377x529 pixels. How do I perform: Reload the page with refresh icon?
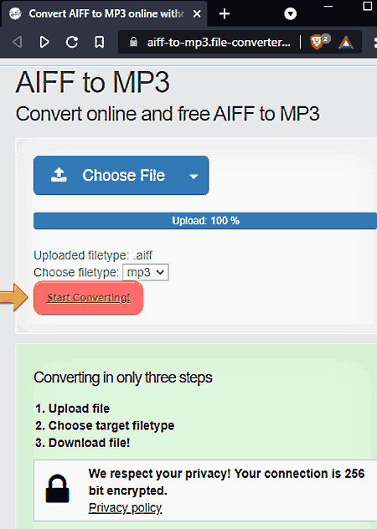[x=72, y=42]
